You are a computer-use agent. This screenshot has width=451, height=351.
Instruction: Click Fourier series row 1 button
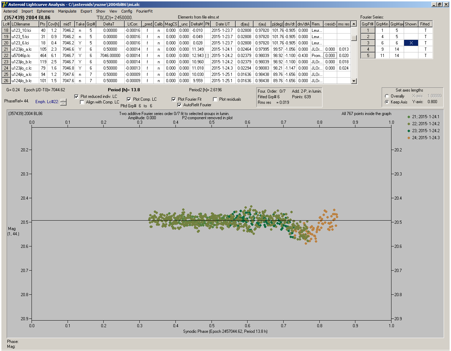(368, 30)
